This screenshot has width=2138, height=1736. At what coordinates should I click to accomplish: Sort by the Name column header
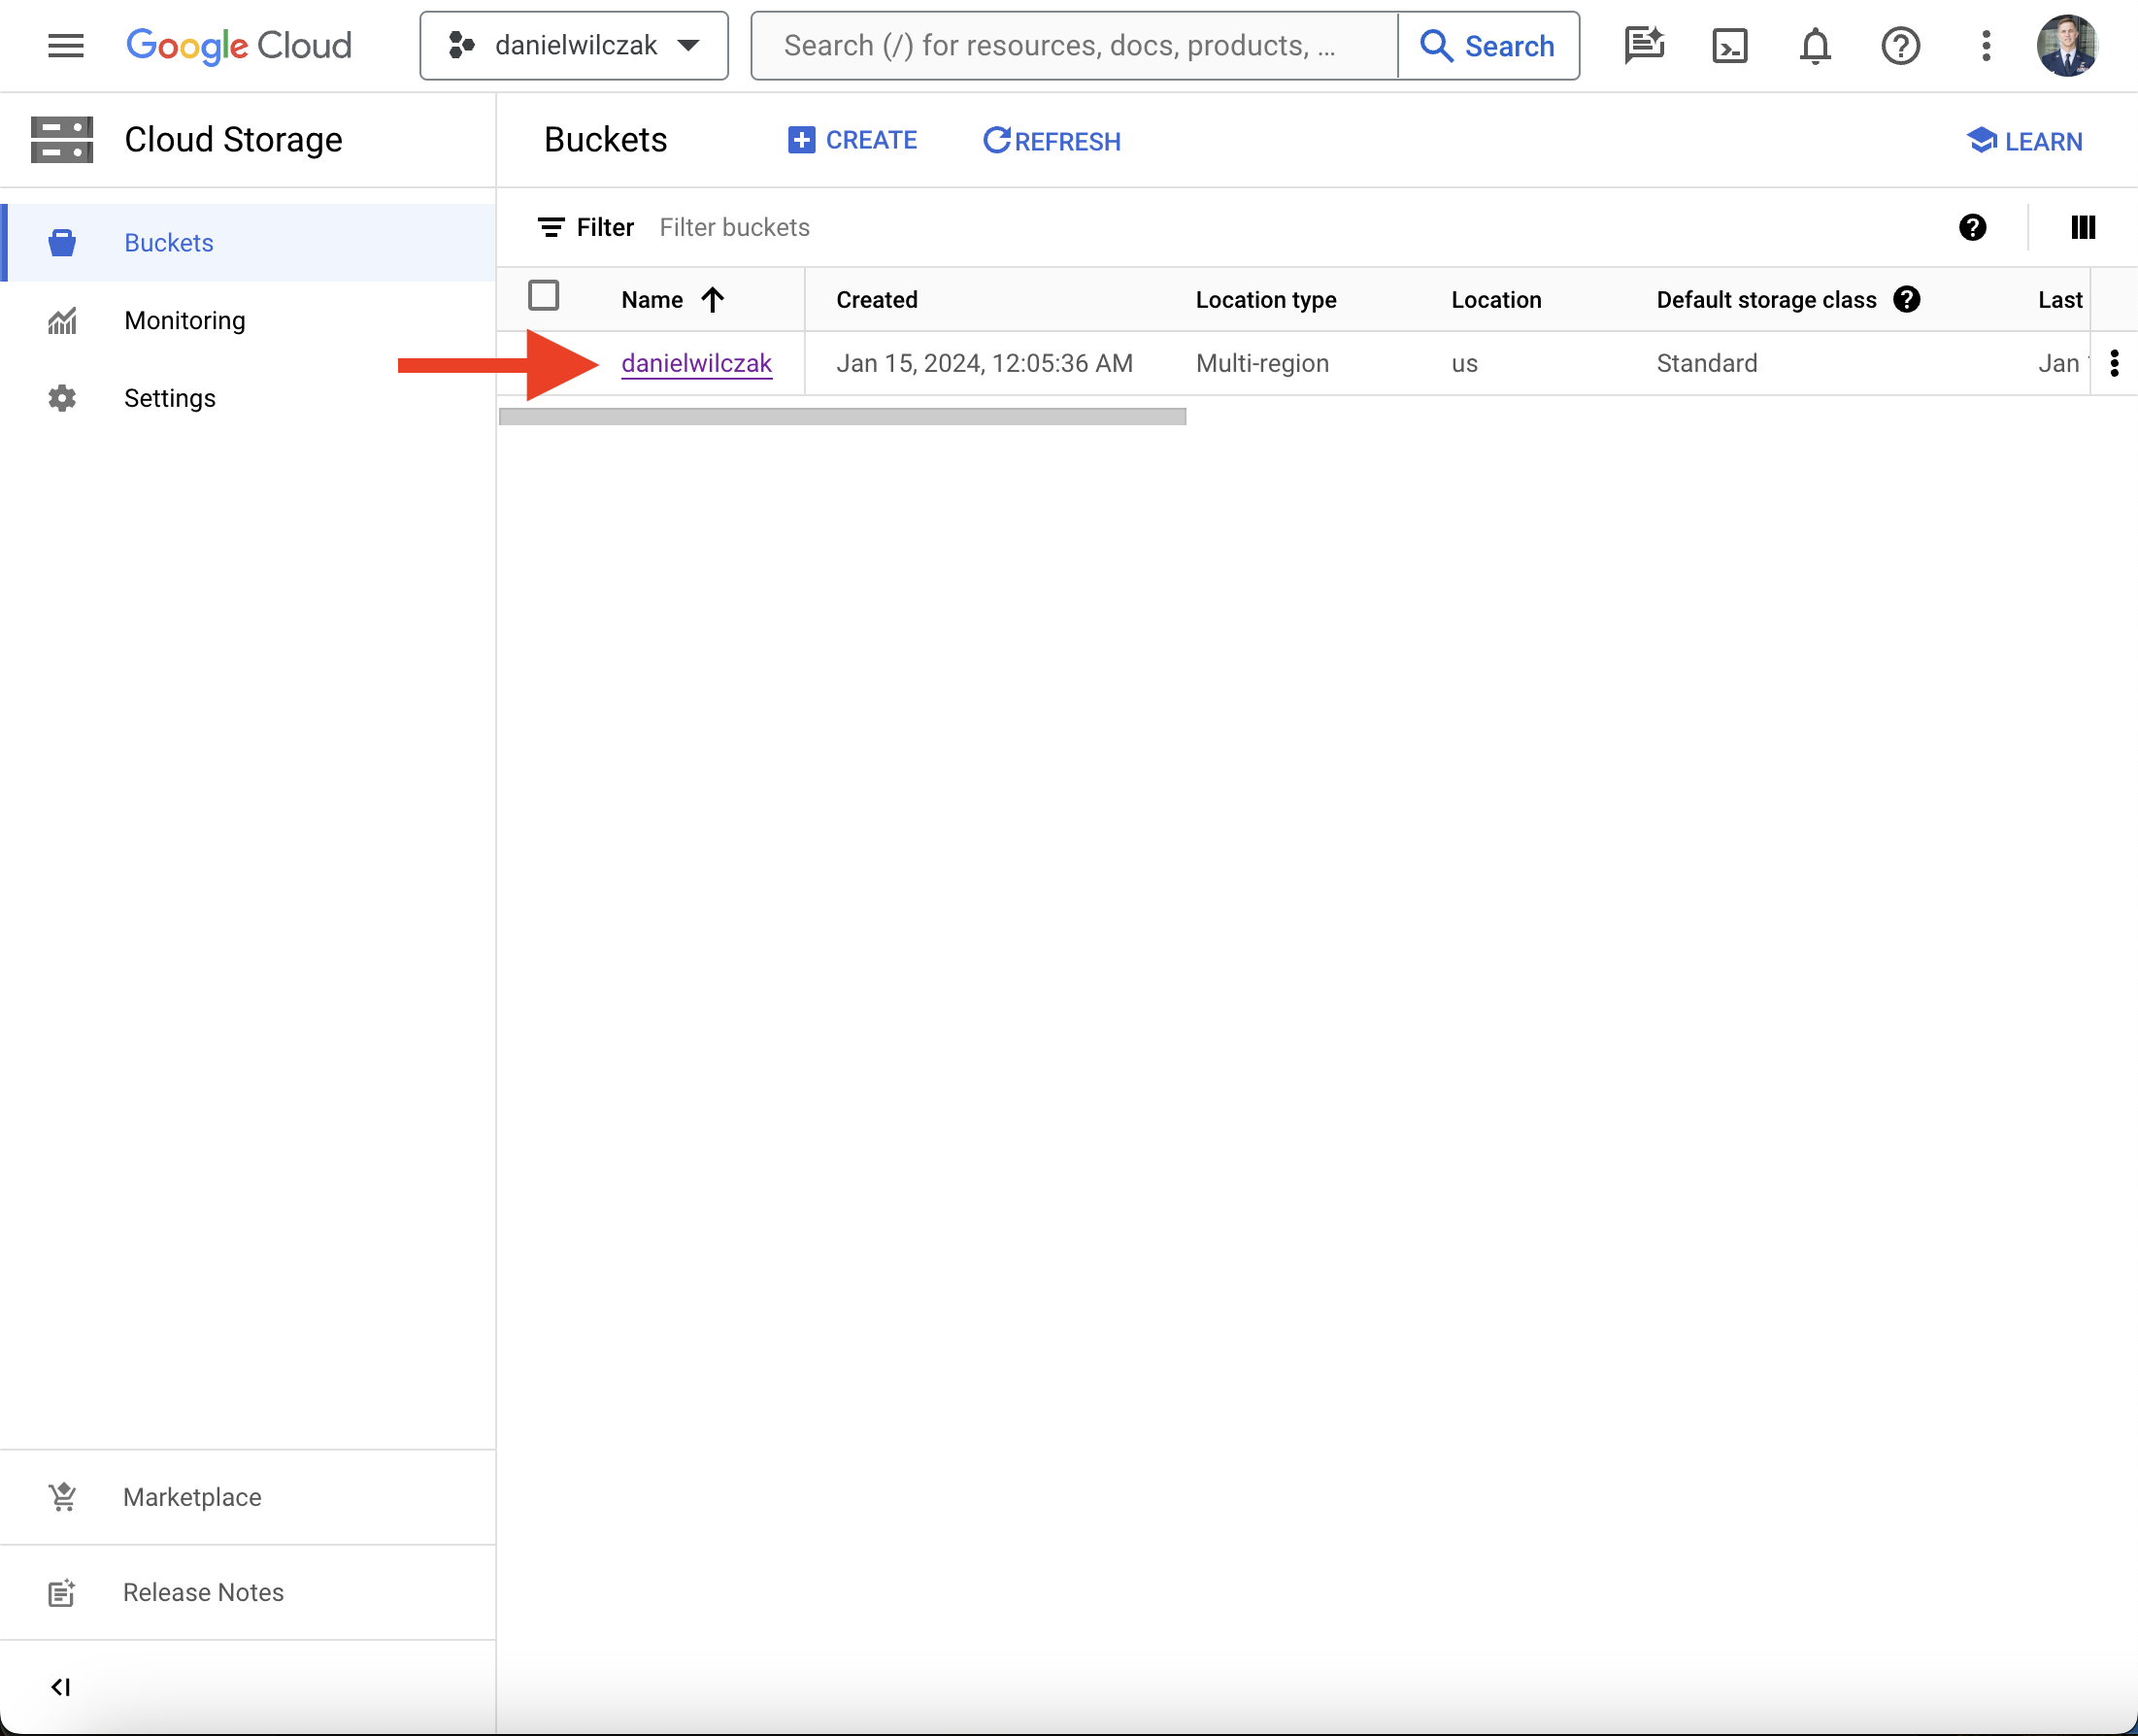(x=652, y=300)
